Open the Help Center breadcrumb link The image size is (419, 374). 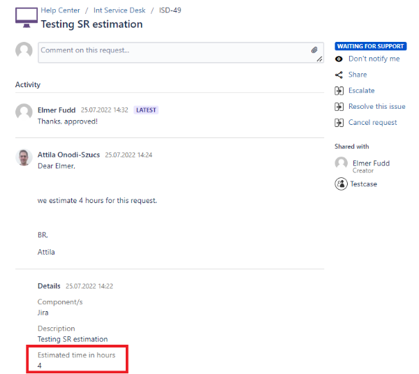point(60,10)
